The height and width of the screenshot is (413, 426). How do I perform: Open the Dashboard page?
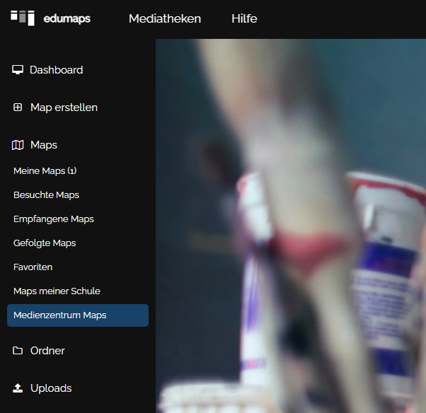[x=56, y=70]
